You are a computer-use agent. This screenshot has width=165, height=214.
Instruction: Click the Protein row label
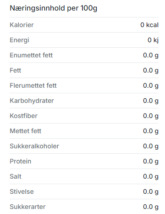21,161
